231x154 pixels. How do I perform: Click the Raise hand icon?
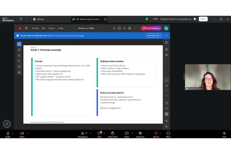click(x=113, y=134)
